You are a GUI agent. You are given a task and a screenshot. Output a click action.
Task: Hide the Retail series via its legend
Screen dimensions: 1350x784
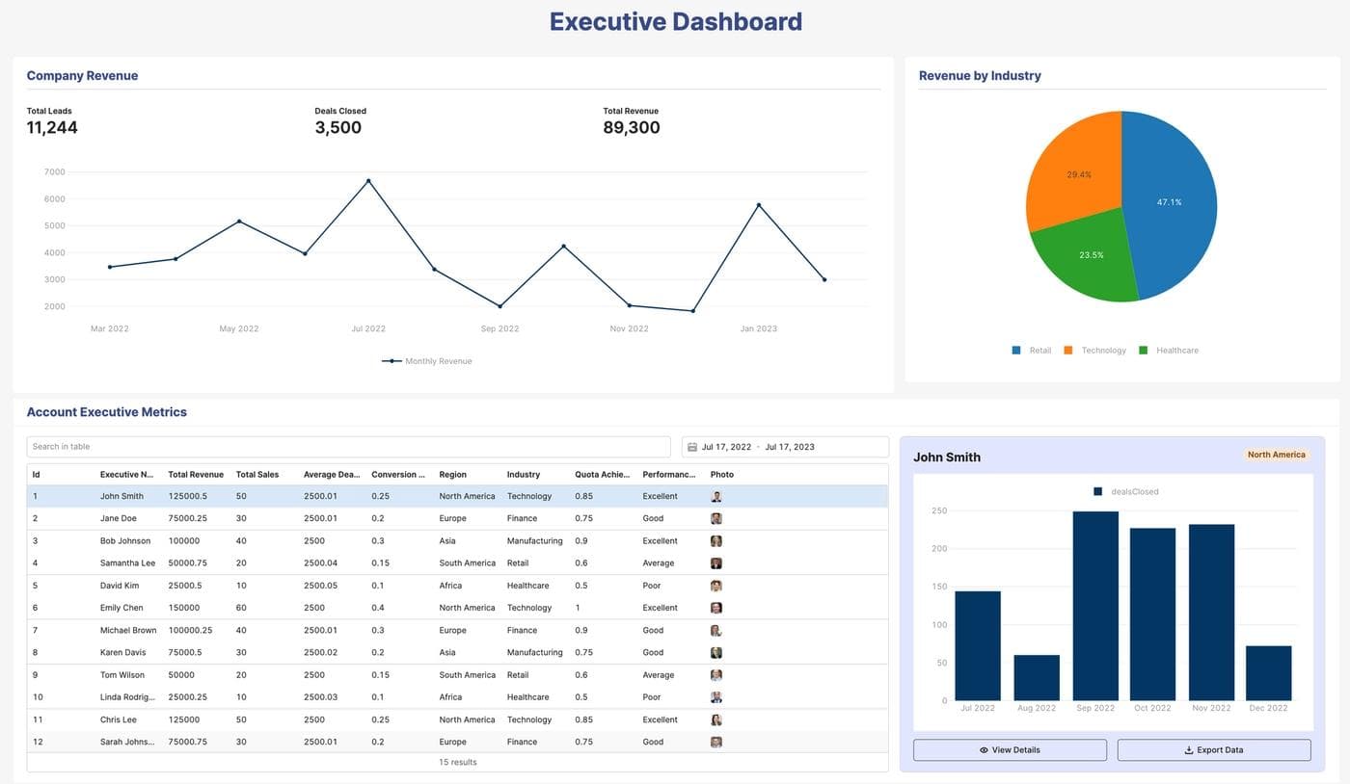1031,350
